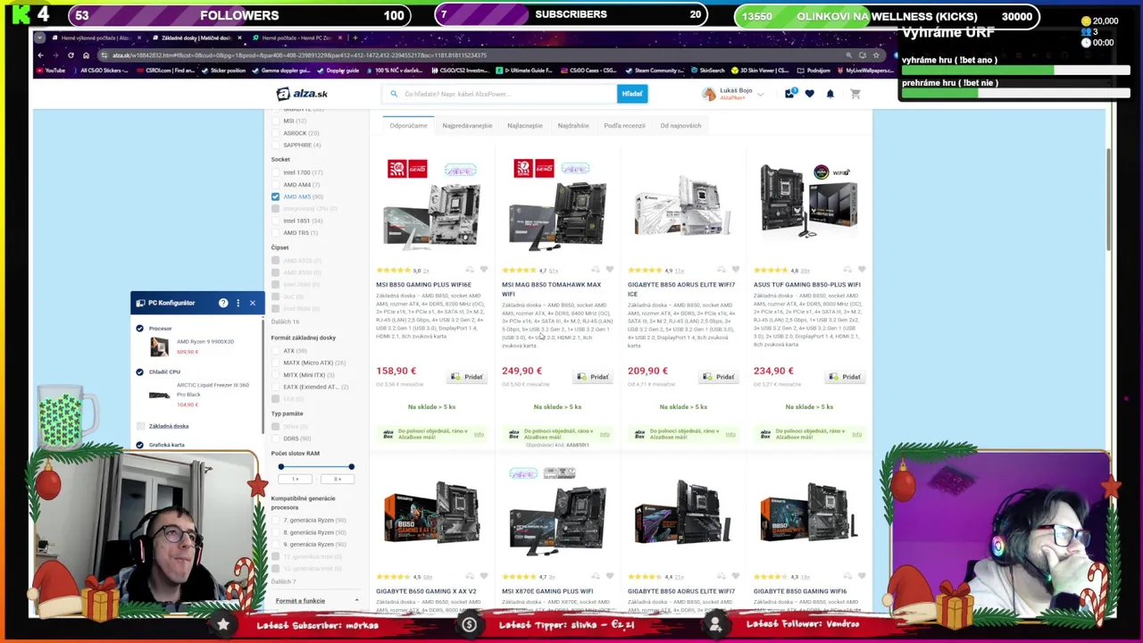This screenshot has width=1143, height=643.
Task: Check the AMD AM4 socket filter
Action: (275, 185)
